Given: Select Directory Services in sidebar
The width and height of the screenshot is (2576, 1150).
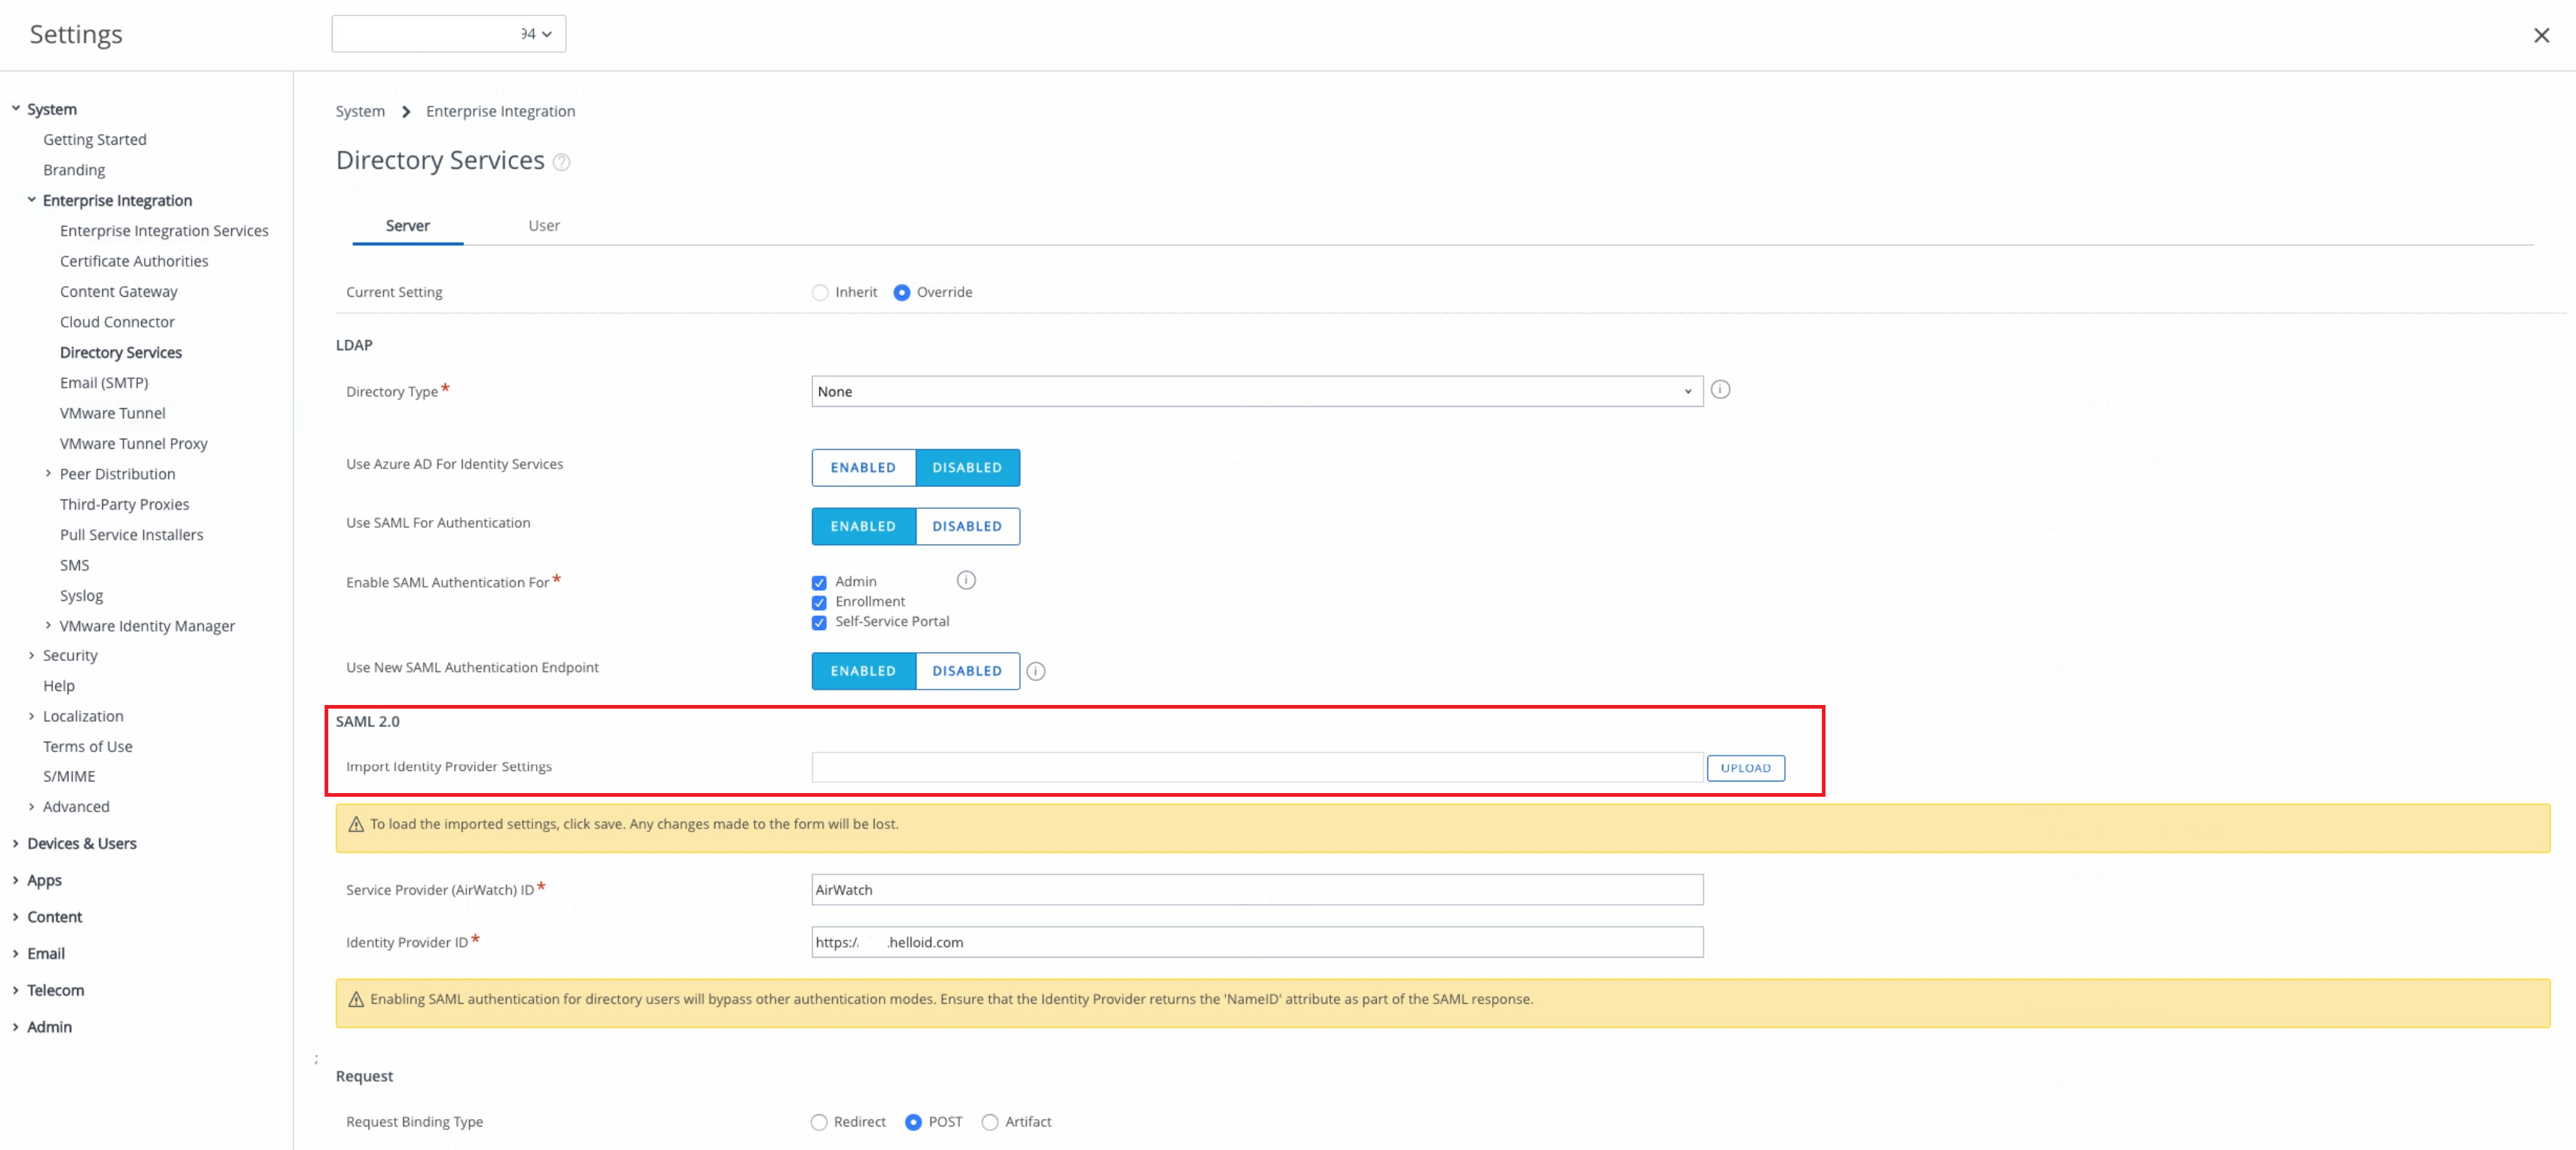Looking at the screenshot, I should (x=121, y=353).
